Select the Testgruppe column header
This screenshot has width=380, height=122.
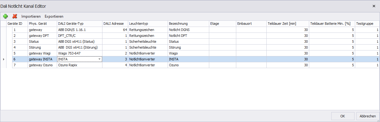pyautogui.click(x=367, y=24)
